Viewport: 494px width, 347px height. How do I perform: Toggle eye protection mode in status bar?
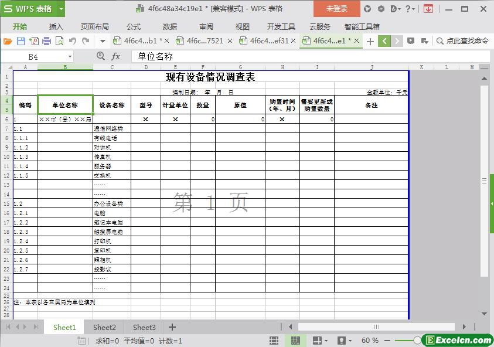click(341, 341)
